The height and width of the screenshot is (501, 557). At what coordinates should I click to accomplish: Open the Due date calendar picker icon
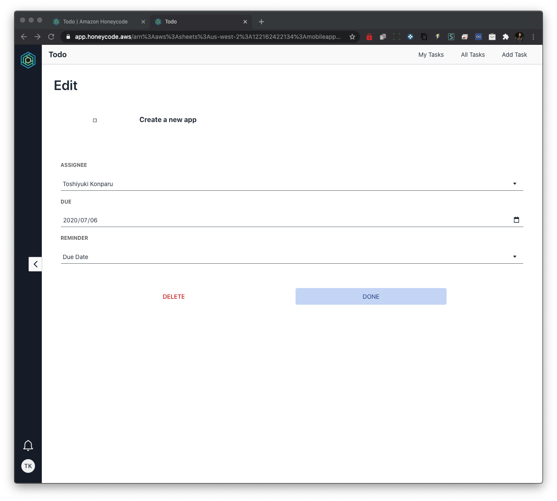pos(516,220)
